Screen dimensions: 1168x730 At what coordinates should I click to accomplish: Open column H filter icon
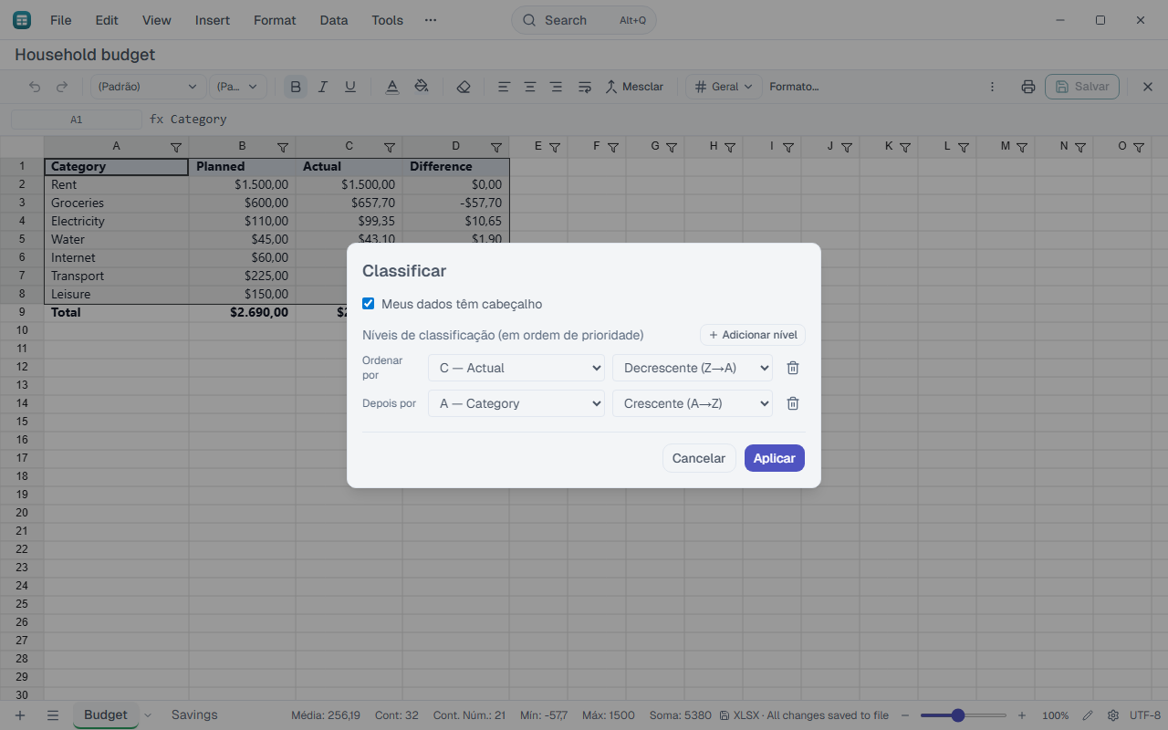point(730,147)
